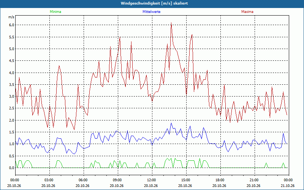Click the 03:00 time axis label
The width and height of the screenshot is (304, 190).
(x=50, y=180)
